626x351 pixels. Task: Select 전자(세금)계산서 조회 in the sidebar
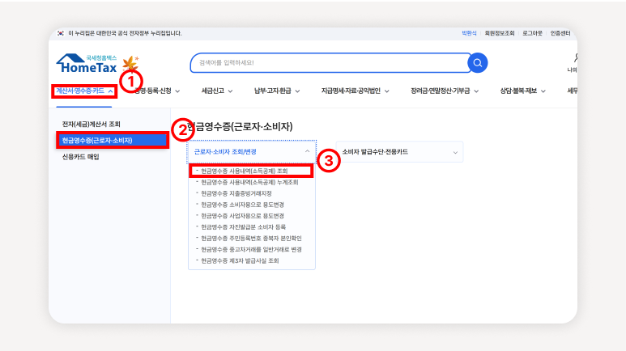click(x=91, y=124)
